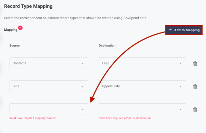
Task: Click the plus icon on Add to Mapping
Action: pos(170,30)
